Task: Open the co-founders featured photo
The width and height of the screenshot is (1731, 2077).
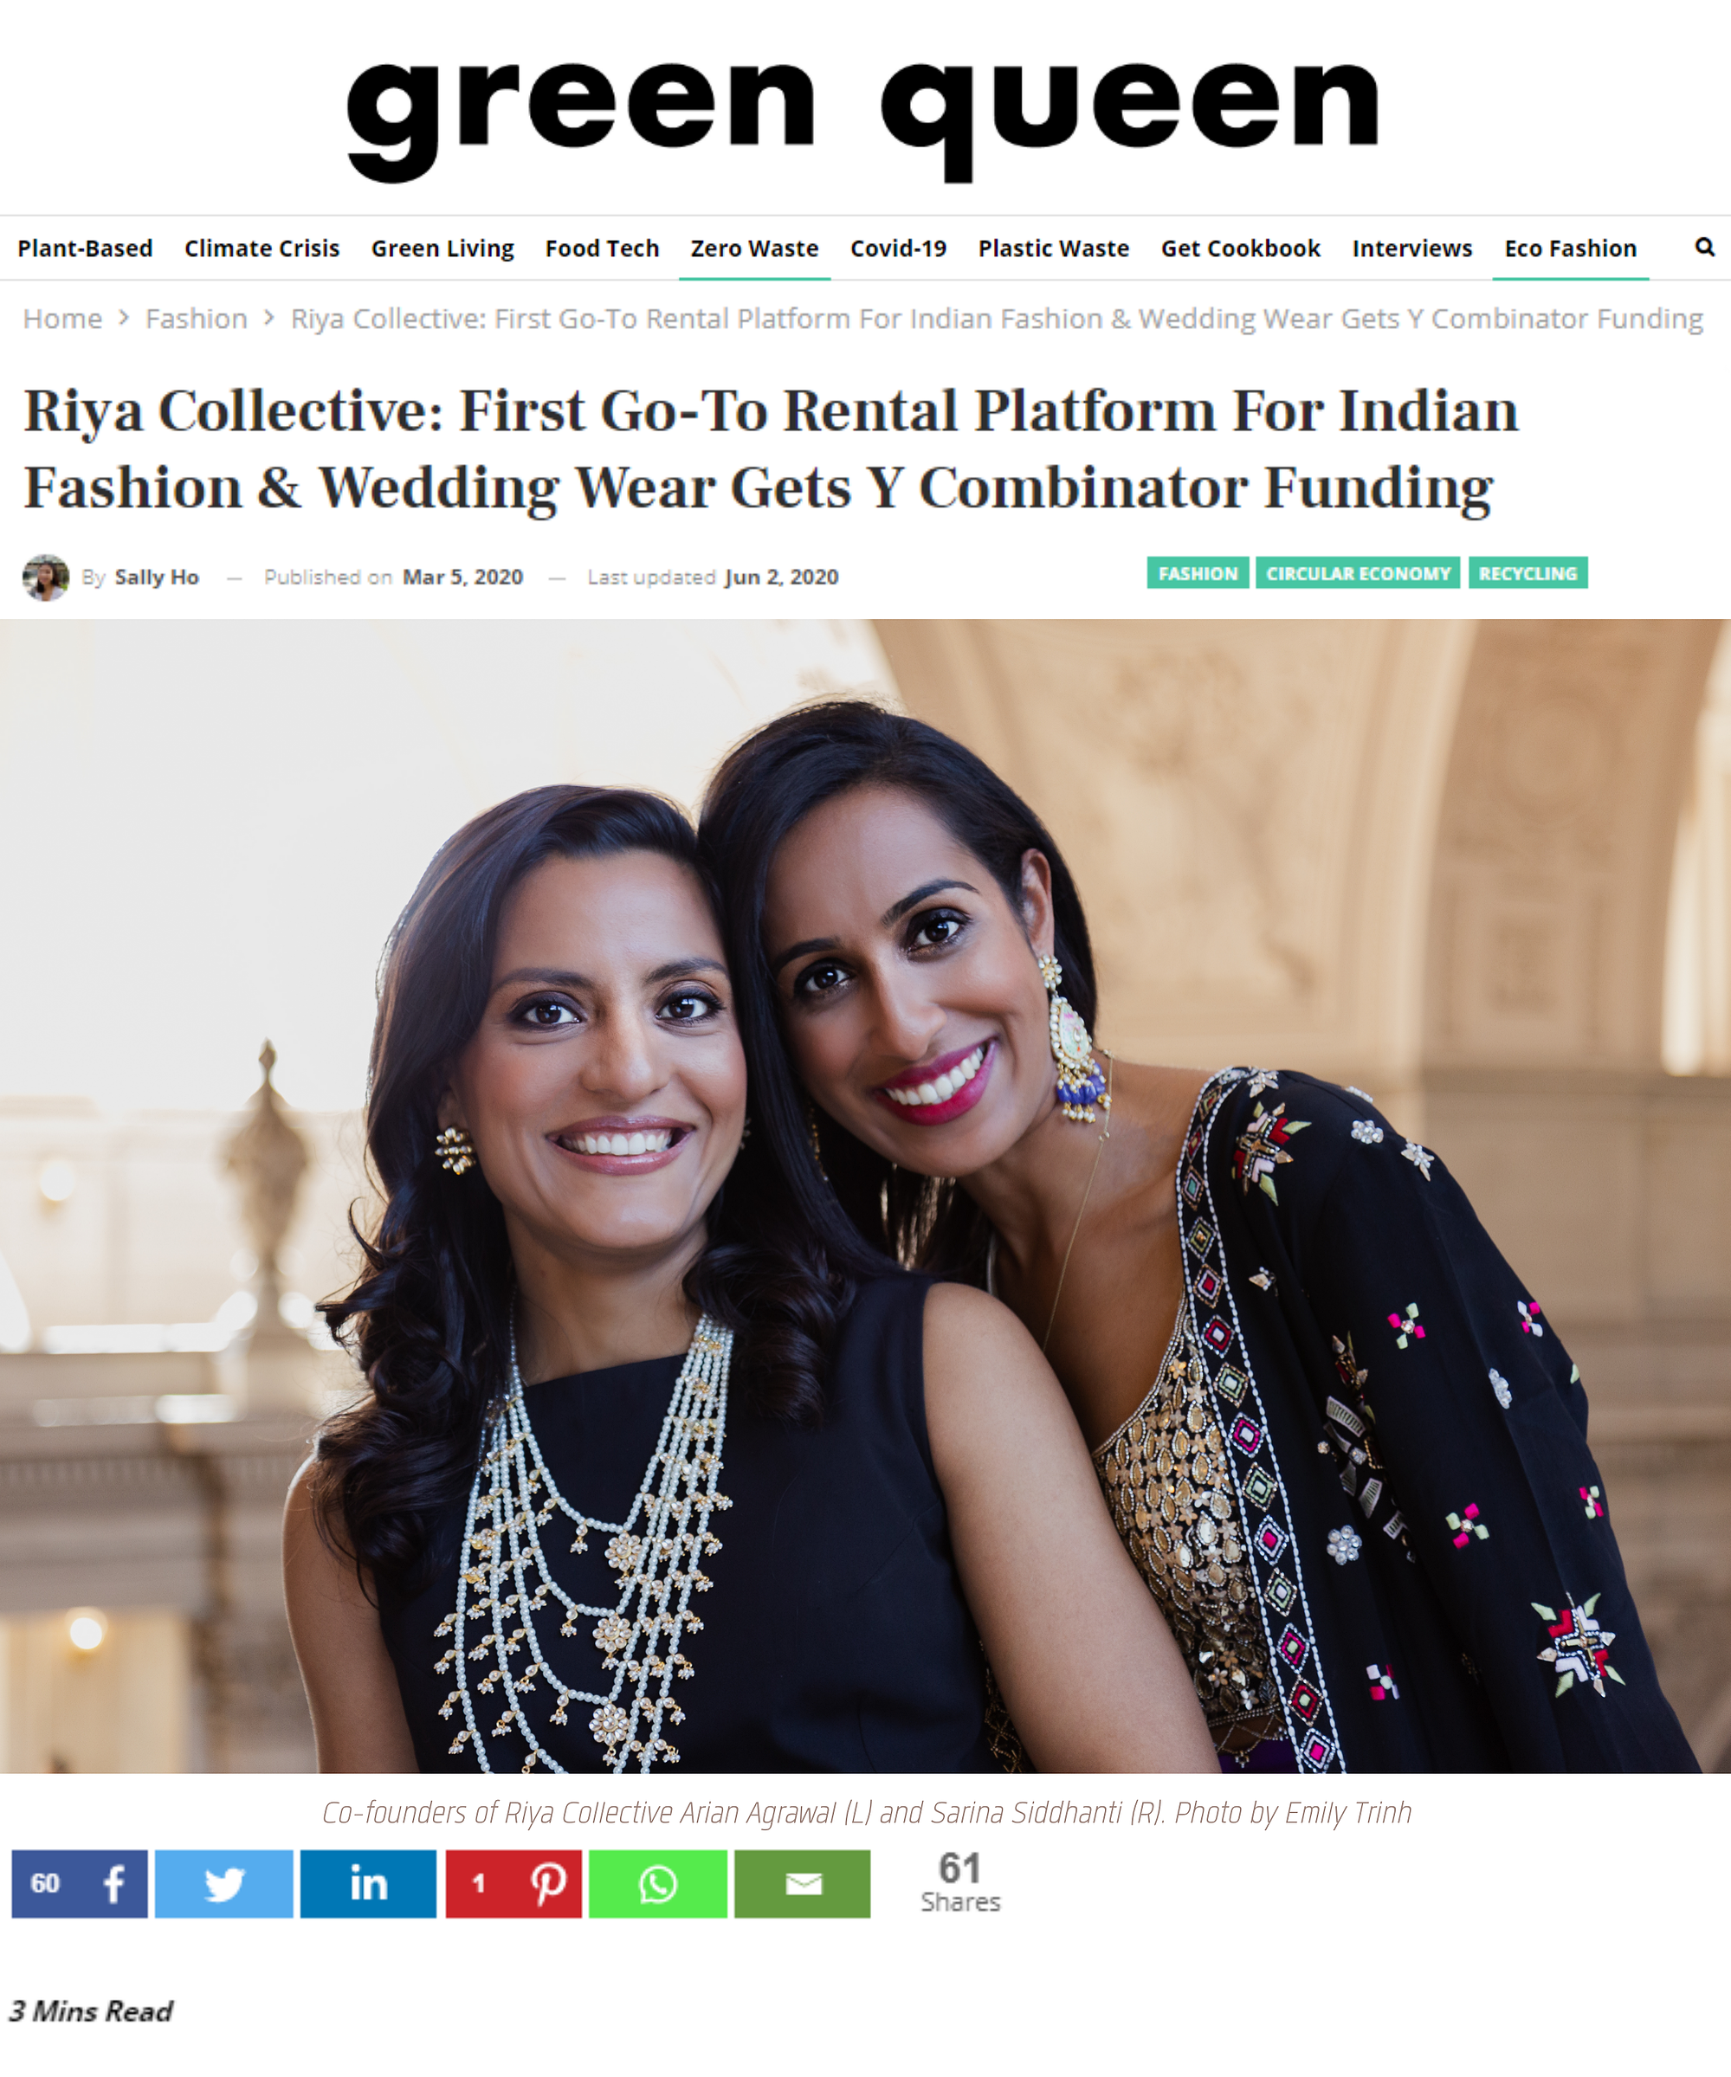Action: coord(866,1196)
